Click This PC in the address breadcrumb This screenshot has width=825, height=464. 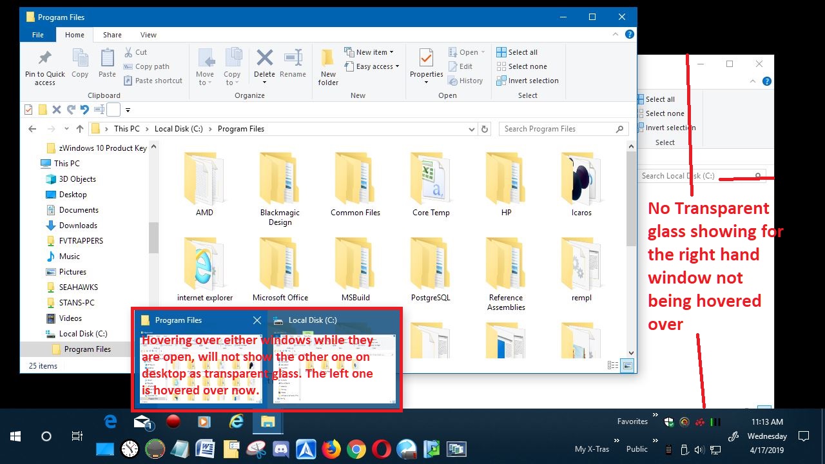[126, 129]
